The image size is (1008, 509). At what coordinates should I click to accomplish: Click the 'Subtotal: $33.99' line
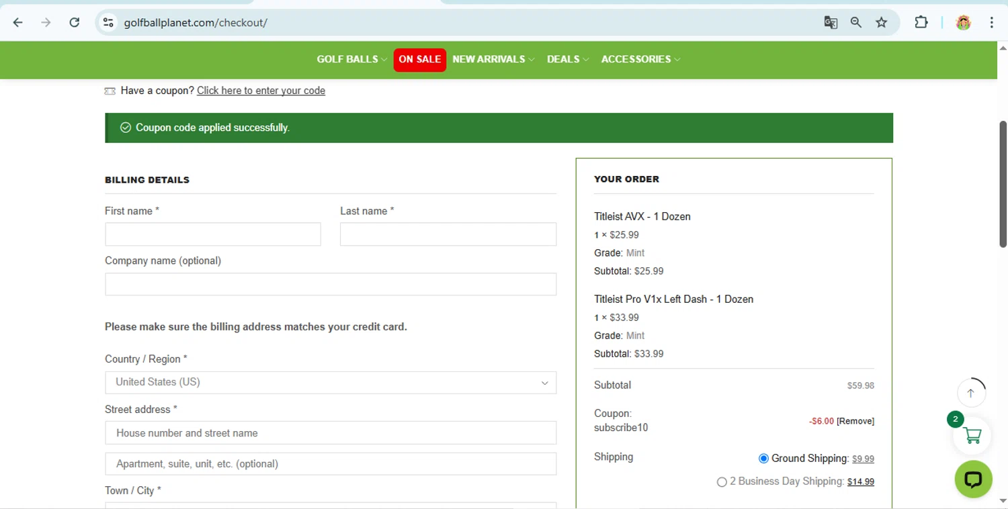coord(628,354)
